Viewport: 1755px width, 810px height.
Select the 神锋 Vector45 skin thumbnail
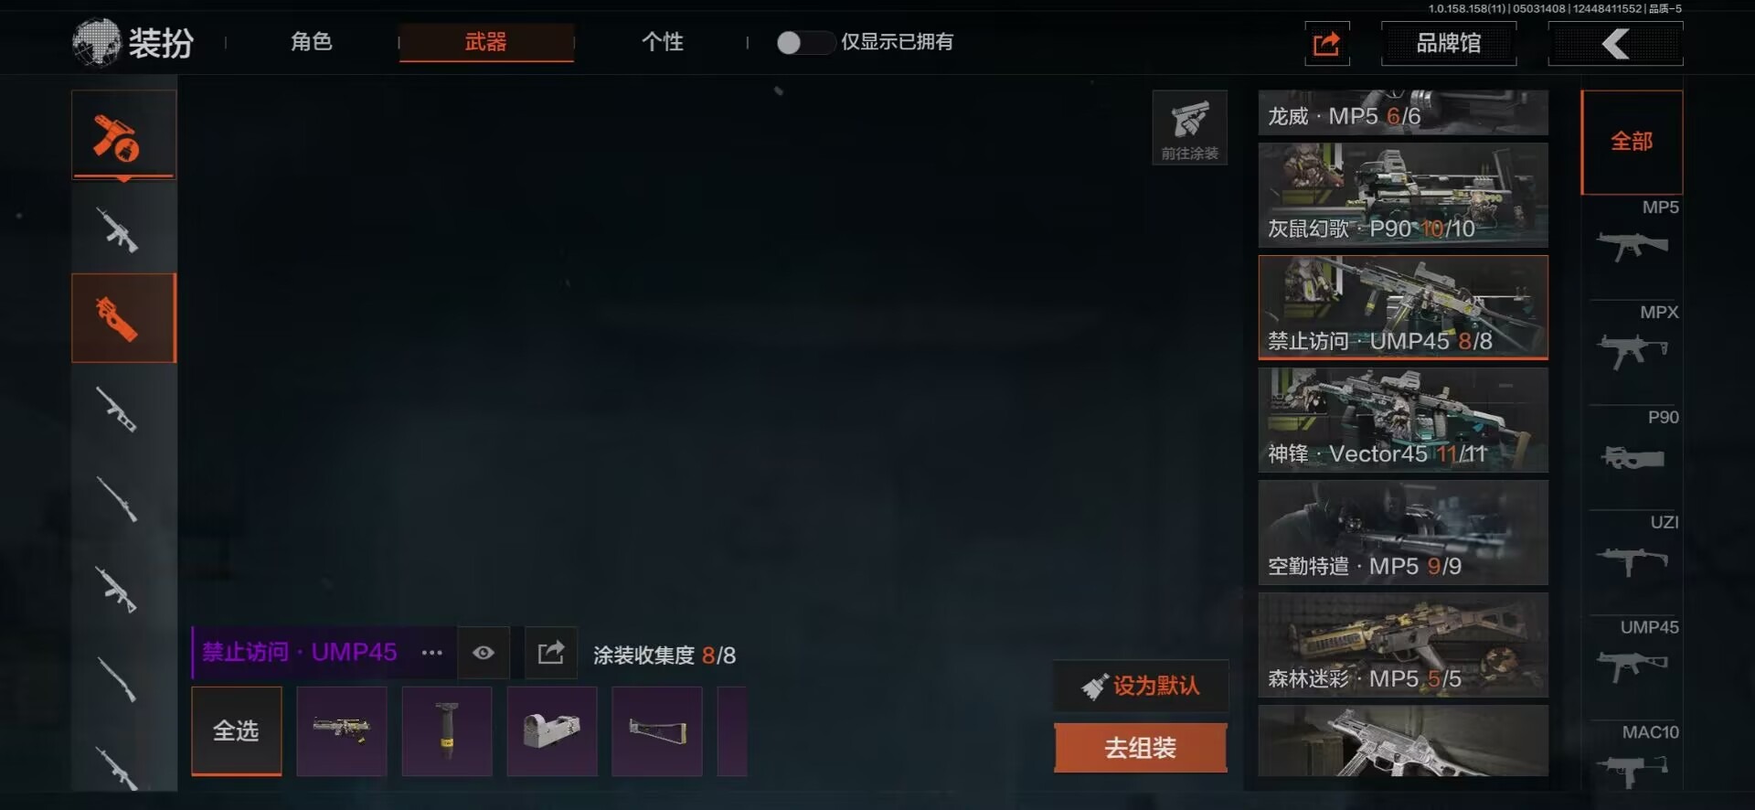click(x=1403, y=421)
